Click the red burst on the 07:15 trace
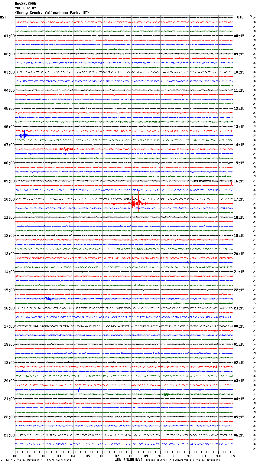 pyautogui.click(x=66, y=149)
